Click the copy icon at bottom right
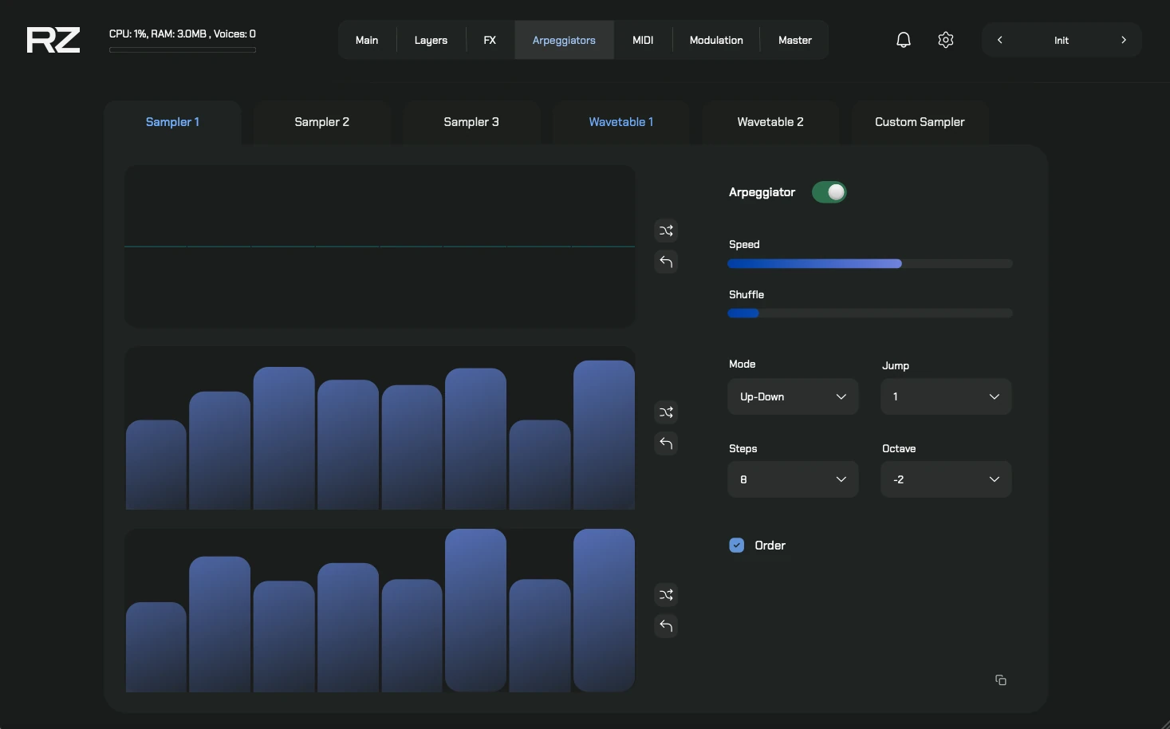This screenshot has height=729, width=1170. click(x=1000, y=680)
